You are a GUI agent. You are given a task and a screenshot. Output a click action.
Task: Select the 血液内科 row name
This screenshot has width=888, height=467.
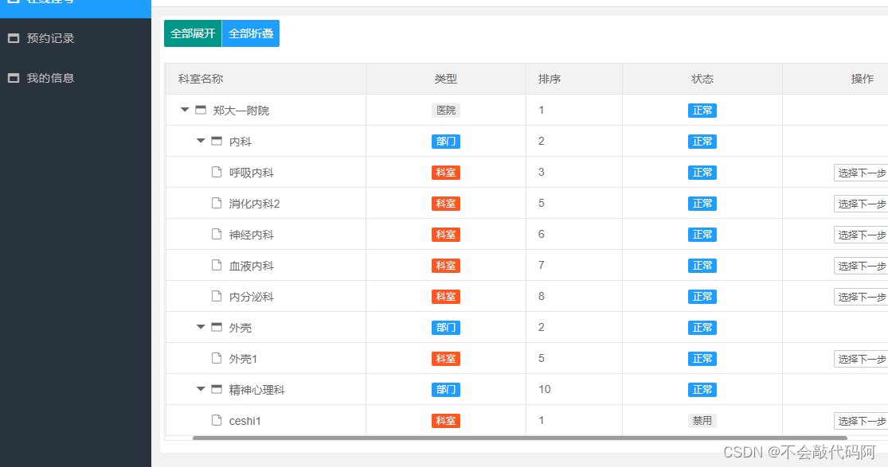tap(252, 266)
